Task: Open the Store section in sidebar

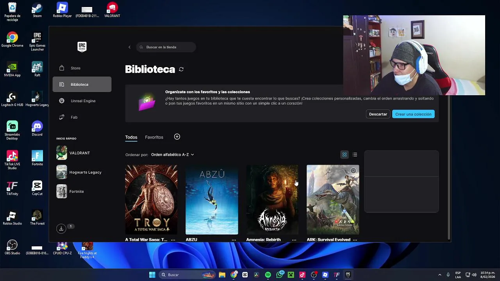Action: [82, 68]
